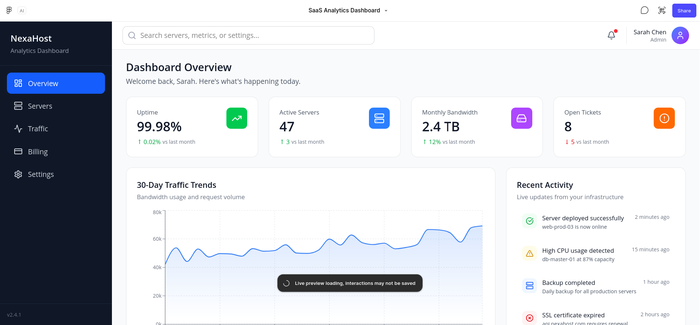700x325 pixels.
Task: Click the NexaHost brand name
Action: (31, 38)
